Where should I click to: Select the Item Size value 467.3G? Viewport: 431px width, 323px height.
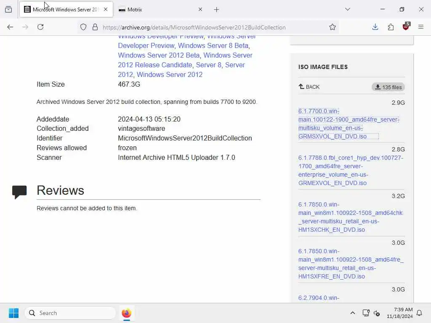[129, 84]
